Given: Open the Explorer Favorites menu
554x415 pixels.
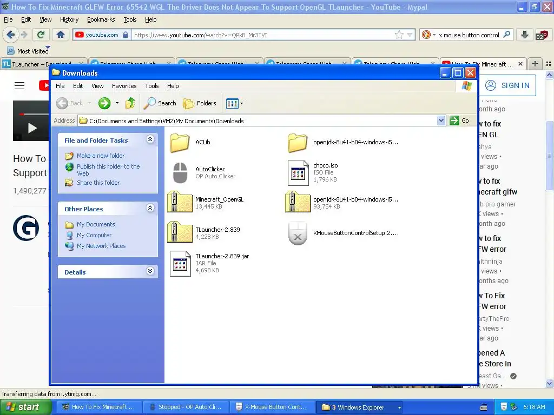Looking at the screenshot, I should coord(124,86).
